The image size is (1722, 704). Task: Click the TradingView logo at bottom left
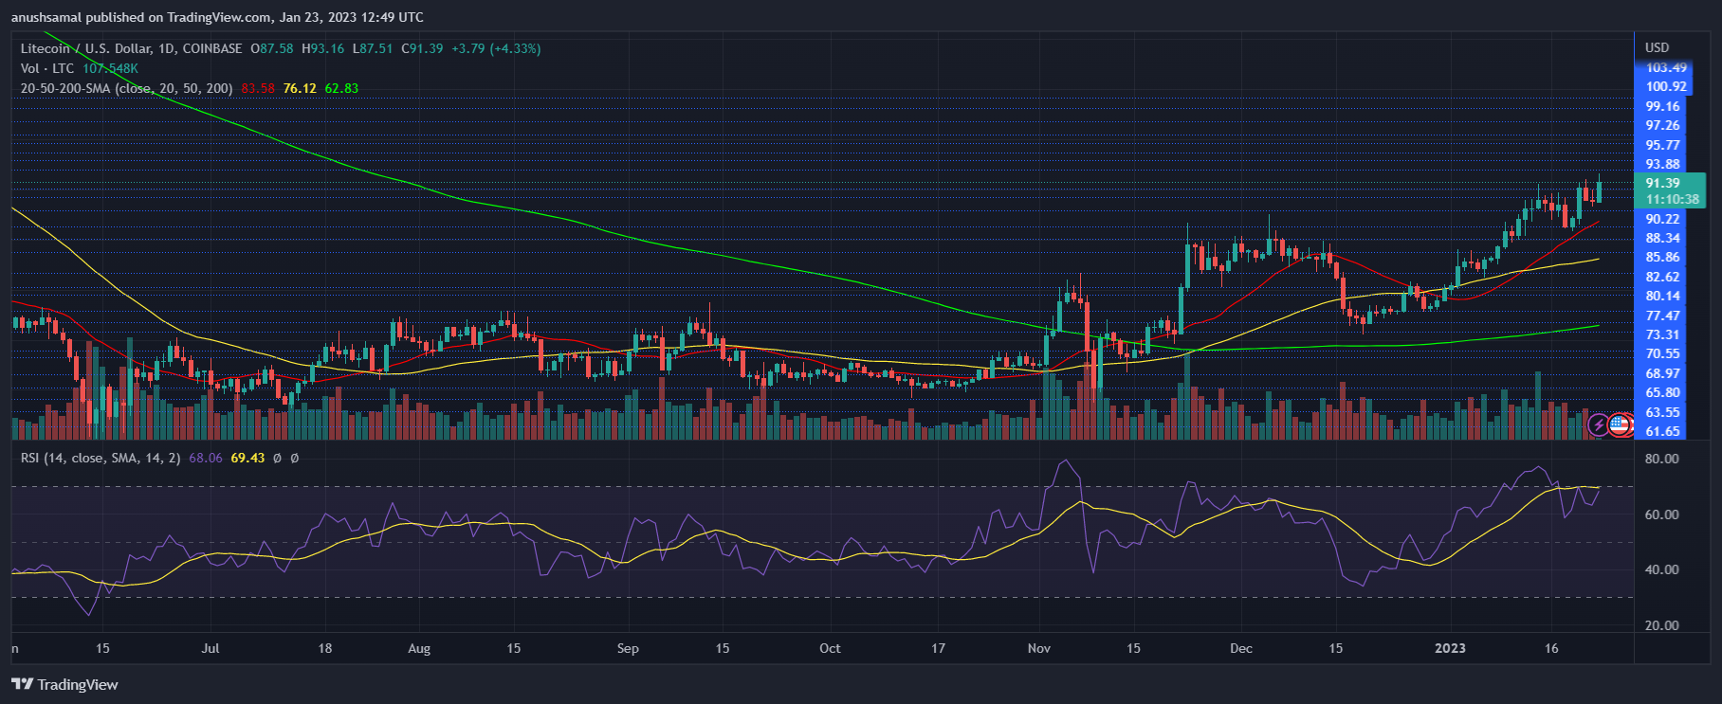click(64, 684)
